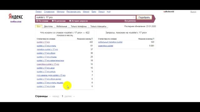Switch to the "Все" devices tab
200x112 pixels.
[x=39, y=26]
